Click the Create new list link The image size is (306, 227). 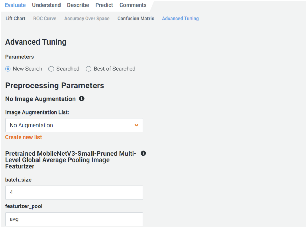coord(23,137)
